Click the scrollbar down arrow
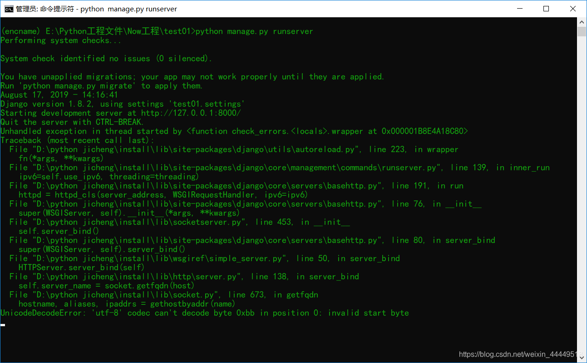 tap(582, 358)
